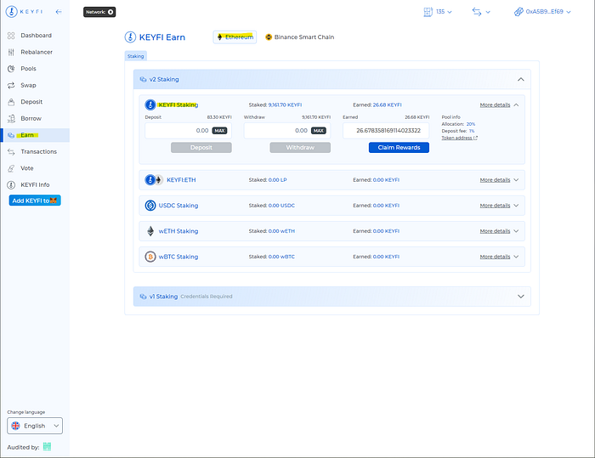Click the Network indicator badge
The height and width of the screenshot is (458, 595).
[x=99, y=12]
